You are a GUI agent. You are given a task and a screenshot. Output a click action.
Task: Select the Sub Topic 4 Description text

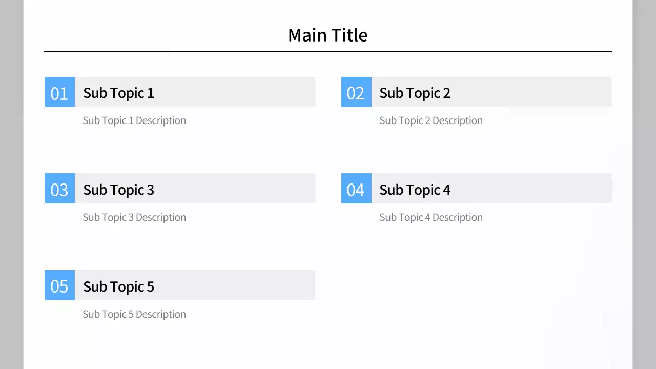coord(430,217)
